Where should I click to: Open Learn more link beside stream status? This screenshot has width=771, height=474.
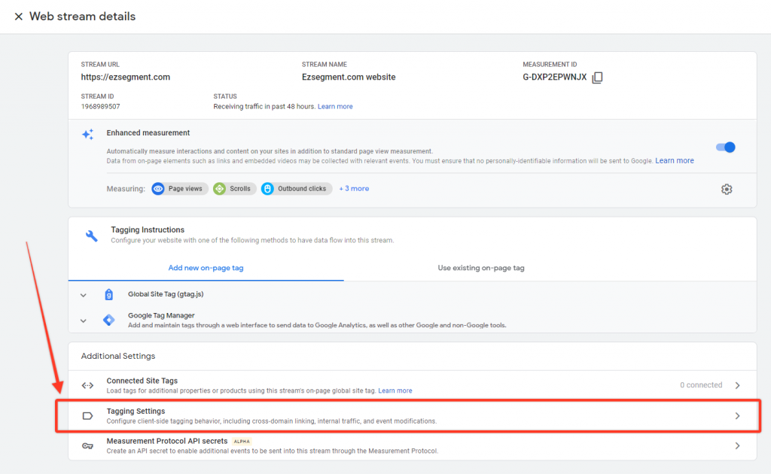[335, 107]
